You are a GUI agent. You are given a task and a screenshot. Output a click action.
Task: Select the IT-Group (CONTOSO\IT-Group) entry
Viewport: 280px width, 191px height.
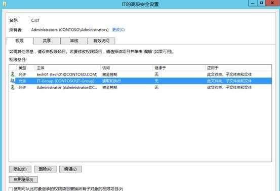(x=140, y=81)
